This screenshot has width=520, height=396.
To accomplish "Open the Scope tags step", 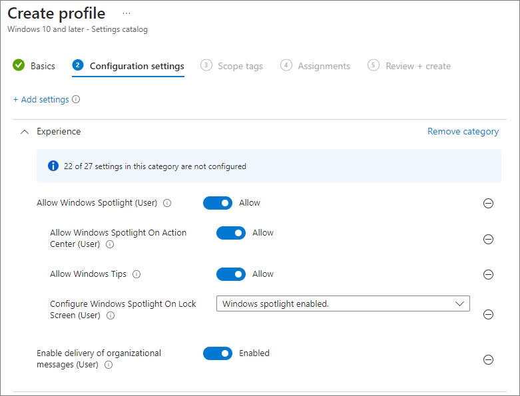I will coord(232,66).
